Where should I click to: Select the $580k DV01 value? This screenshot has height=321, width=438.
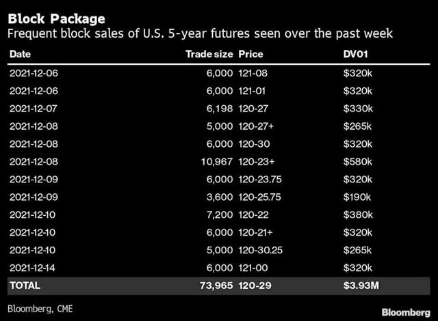click(x=358, y=161)
